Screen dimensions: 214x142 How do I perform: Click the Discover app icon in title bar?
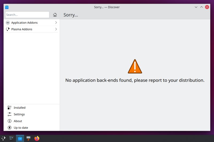tap(7, 7)
